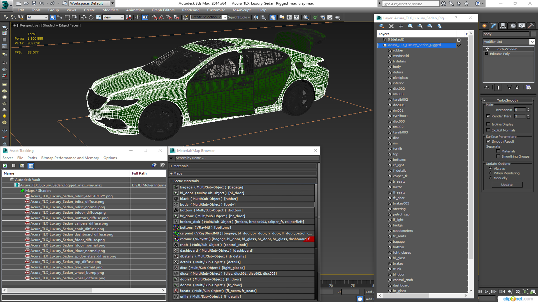Switch Asset Tracking to table view icon

(31, 166)
